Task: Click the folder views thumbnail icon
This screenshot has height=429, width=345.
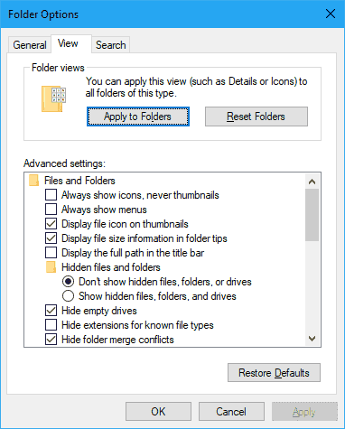Action: point(53,98)
